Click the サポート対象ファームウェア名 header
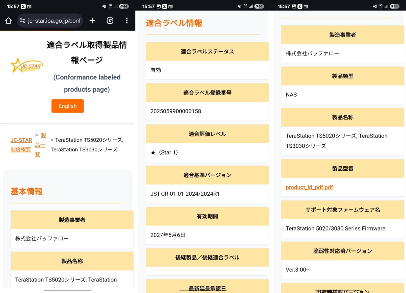406x293 pixels. (x=343, y=210)
